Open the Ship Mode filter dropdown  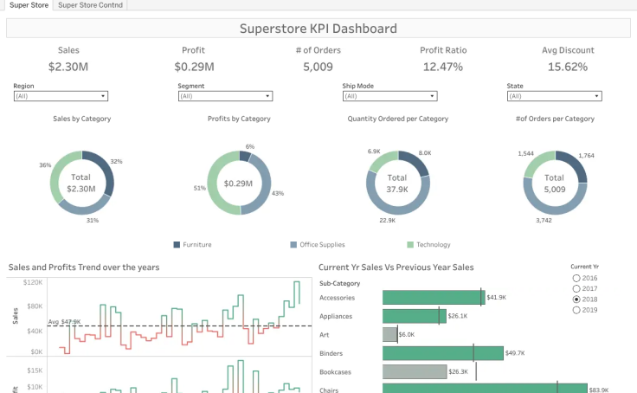click(x=390, y=96)
